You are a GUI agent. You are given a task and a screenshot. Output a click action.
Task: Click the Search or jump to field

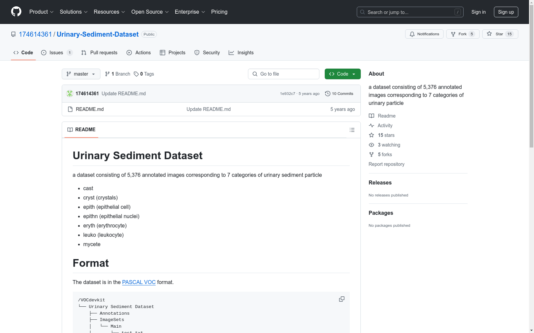click(410, 12)
